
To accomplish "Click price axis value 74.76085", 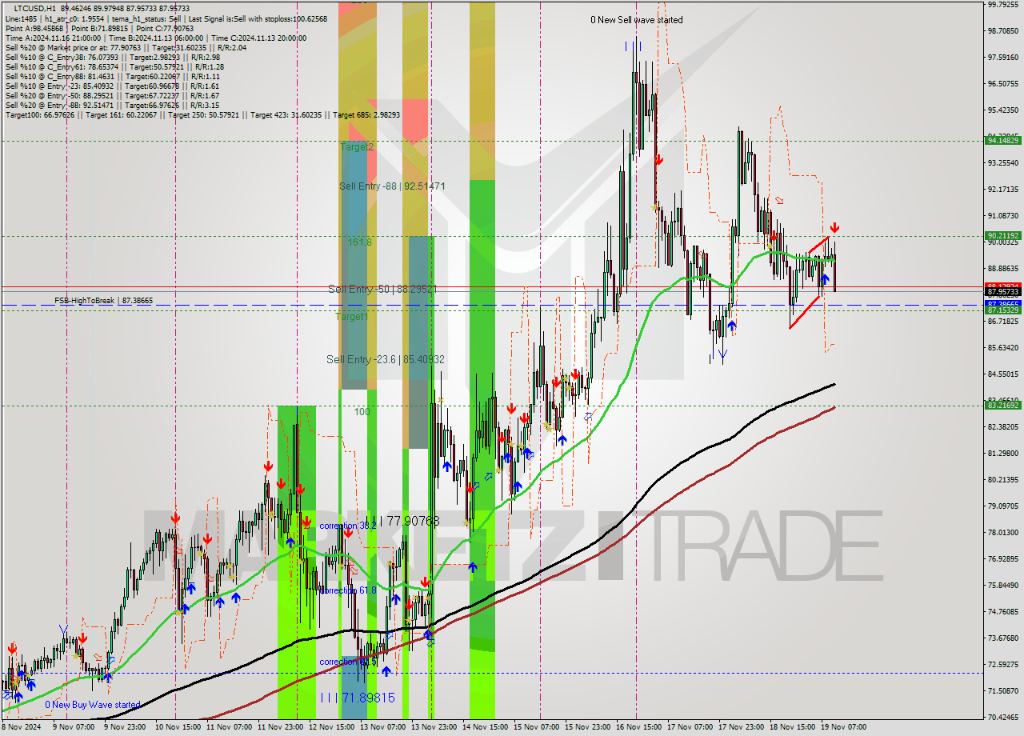I will pyautogui.click(x=1003, y=611).
